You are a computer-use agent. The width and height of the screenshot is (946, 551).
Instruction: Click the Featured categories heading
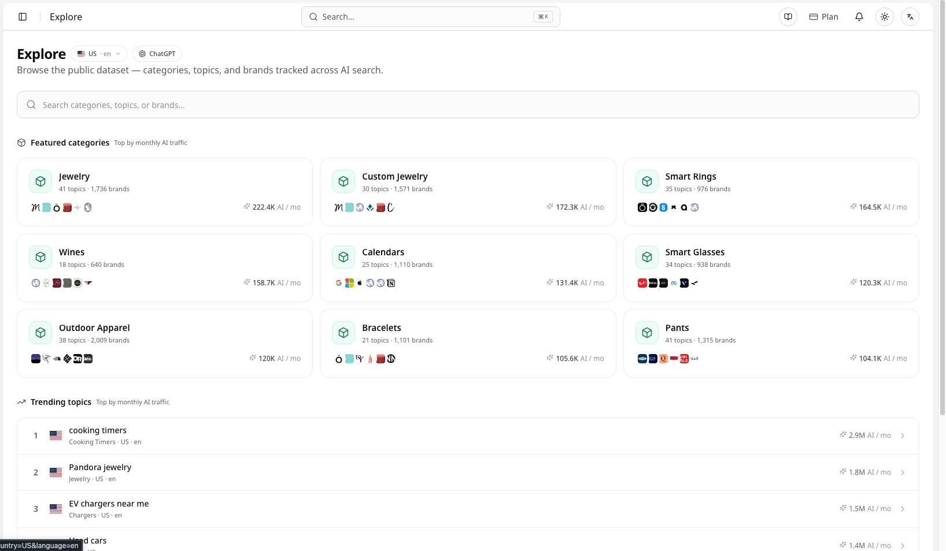coord(70,143)
